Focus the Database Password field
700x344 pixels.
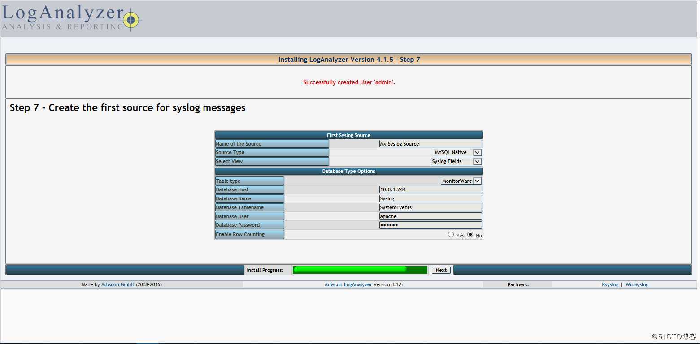click(x=430, y=225)
